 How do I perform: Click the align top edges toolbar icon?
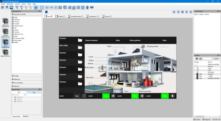(65, 7)
